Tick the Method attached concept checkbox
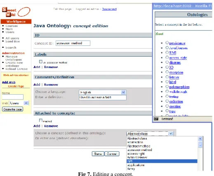This screenshot has height=176, width=214. pos(41,120)
